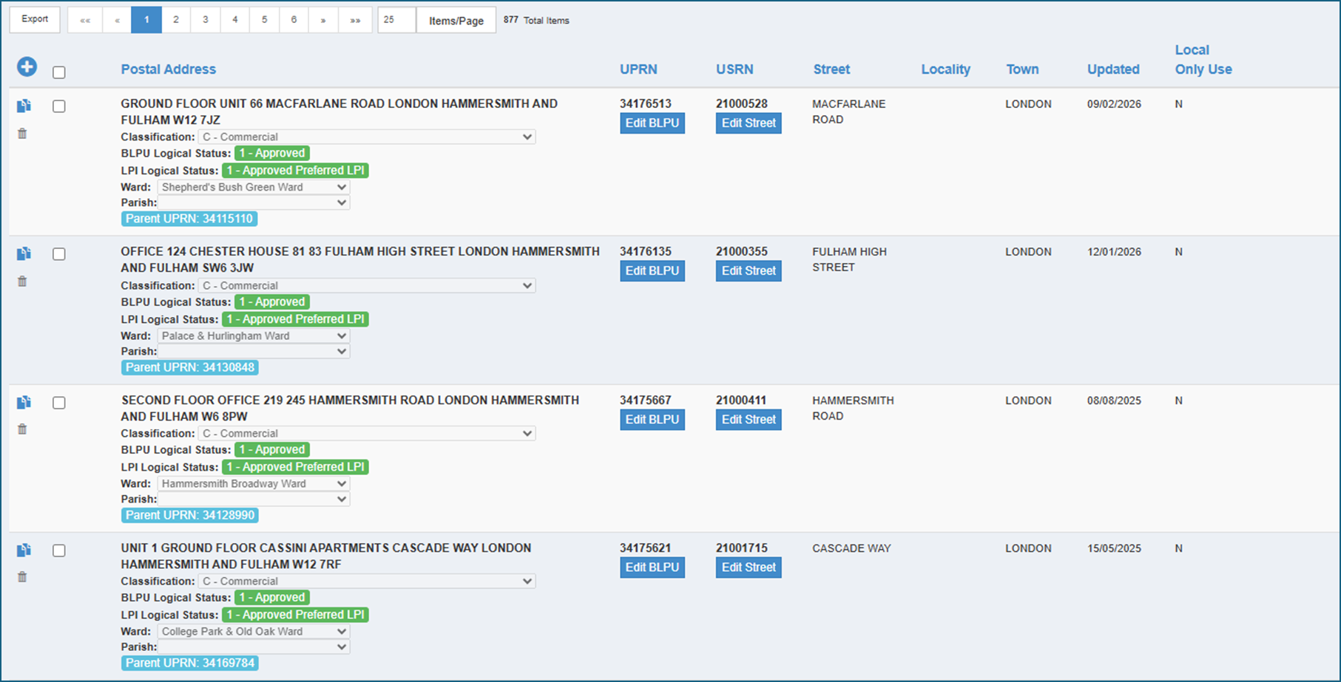This screenshot has width=1341, height=682.
Task: Copy the Macfarlane Road unit 66 record
Action: tap(24, 106)
